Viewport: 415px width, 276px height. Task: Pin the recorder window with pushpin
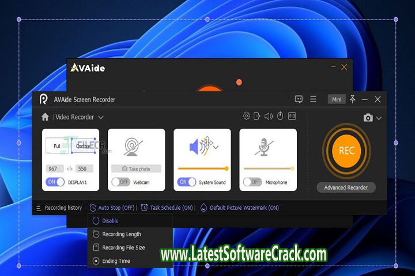tap(353, 99)
